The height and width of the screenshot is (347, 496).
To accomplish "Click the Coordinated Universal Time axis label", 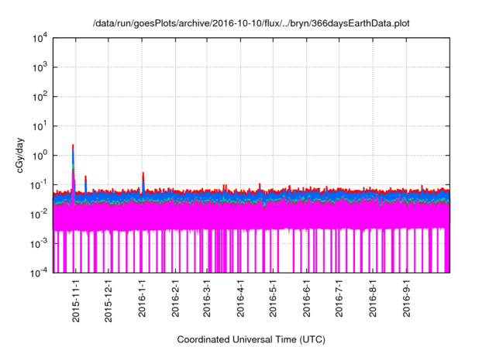I will pos(251,339).
